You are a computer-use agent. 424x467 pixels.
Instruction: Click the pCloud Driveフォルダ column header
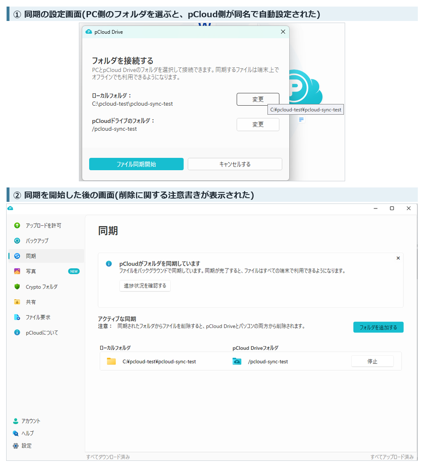[256, 348]
